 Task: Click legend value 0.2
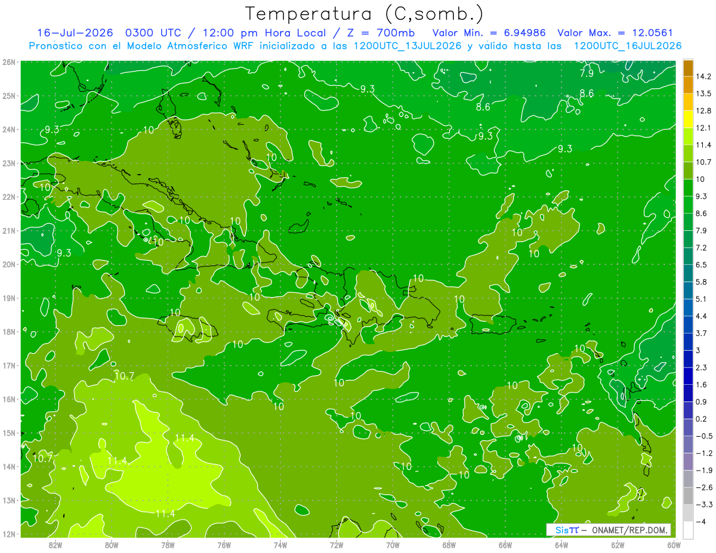pos(702,419)
